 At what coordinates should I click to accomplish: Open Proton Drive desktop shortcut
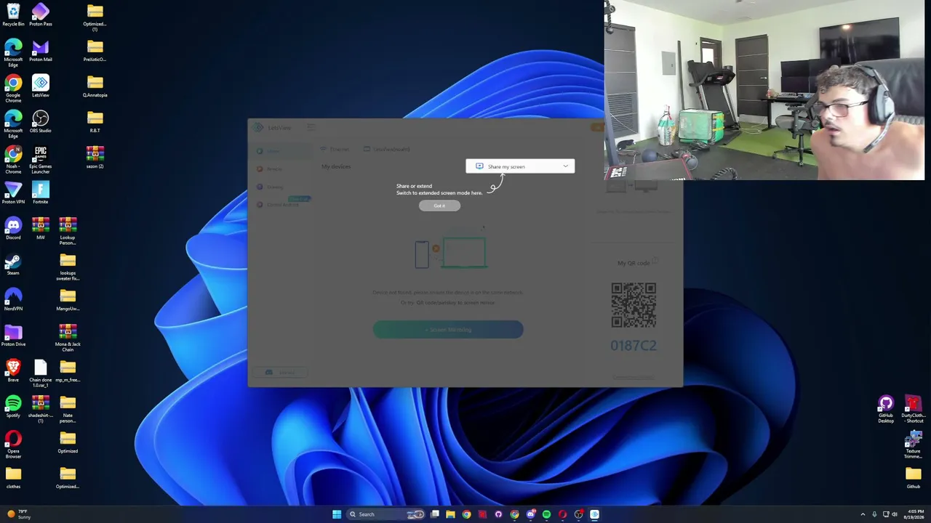tap(13, 336)
